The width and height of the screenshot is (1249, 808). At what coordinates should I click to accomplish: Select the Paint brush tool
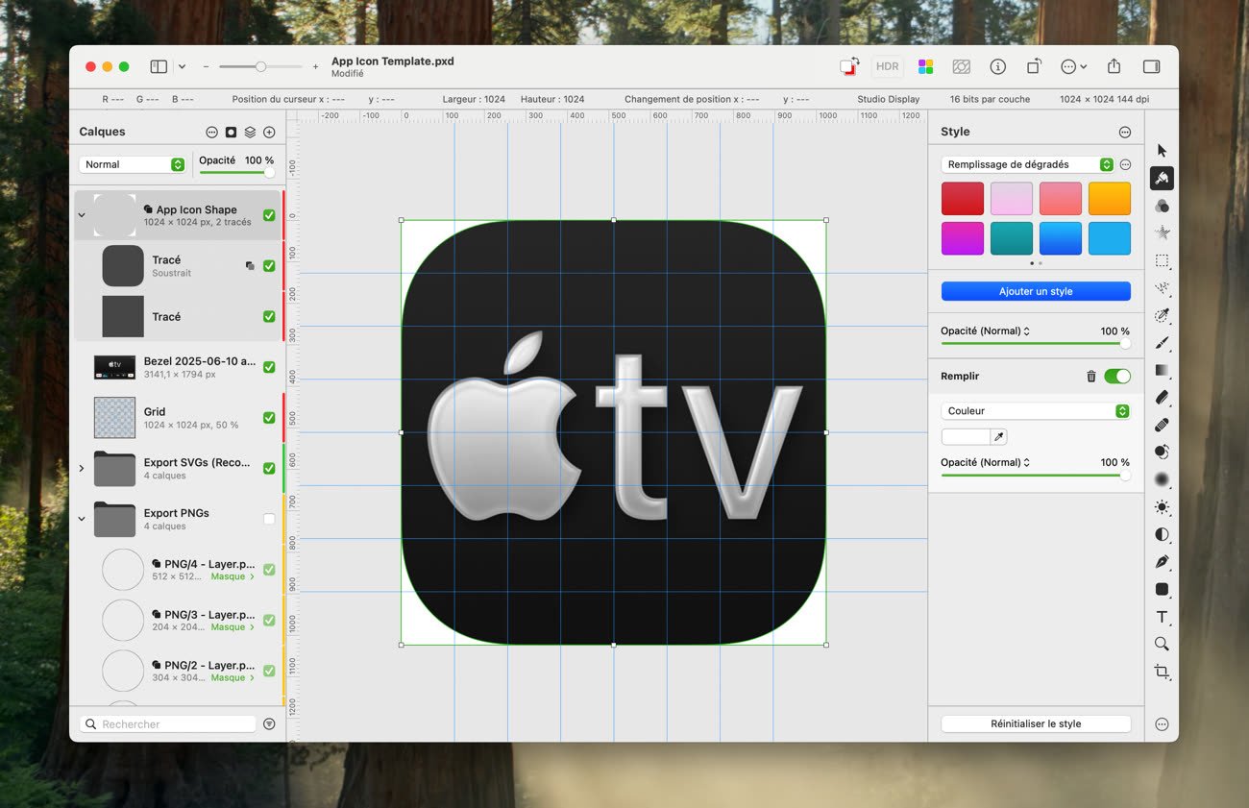[x=1162, y=343]
